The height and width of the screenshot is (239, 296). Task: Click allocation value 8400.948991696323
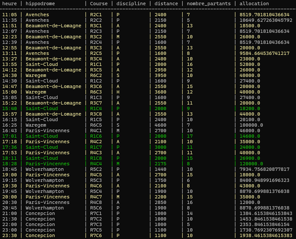pyautogui.click(x=264, y=180)
